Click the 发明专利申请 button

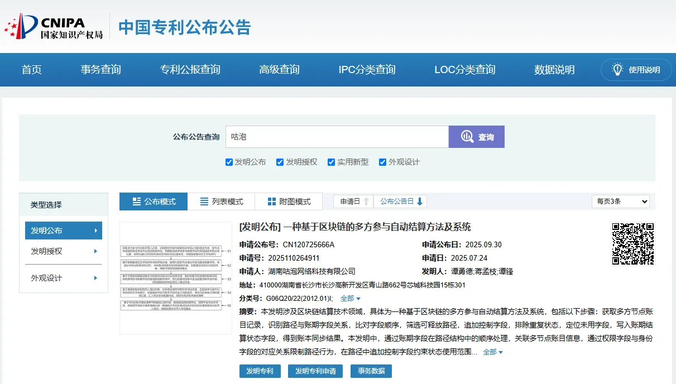pos(315,371)
